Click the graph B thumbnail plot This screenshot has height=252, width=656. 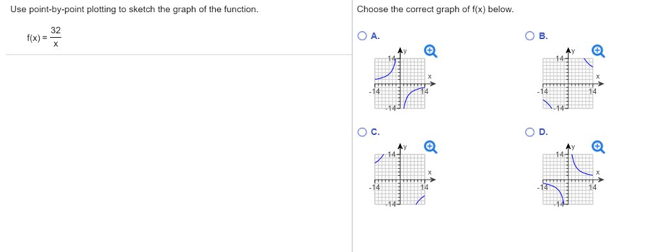pyautogui.click(x=570, y=81)
